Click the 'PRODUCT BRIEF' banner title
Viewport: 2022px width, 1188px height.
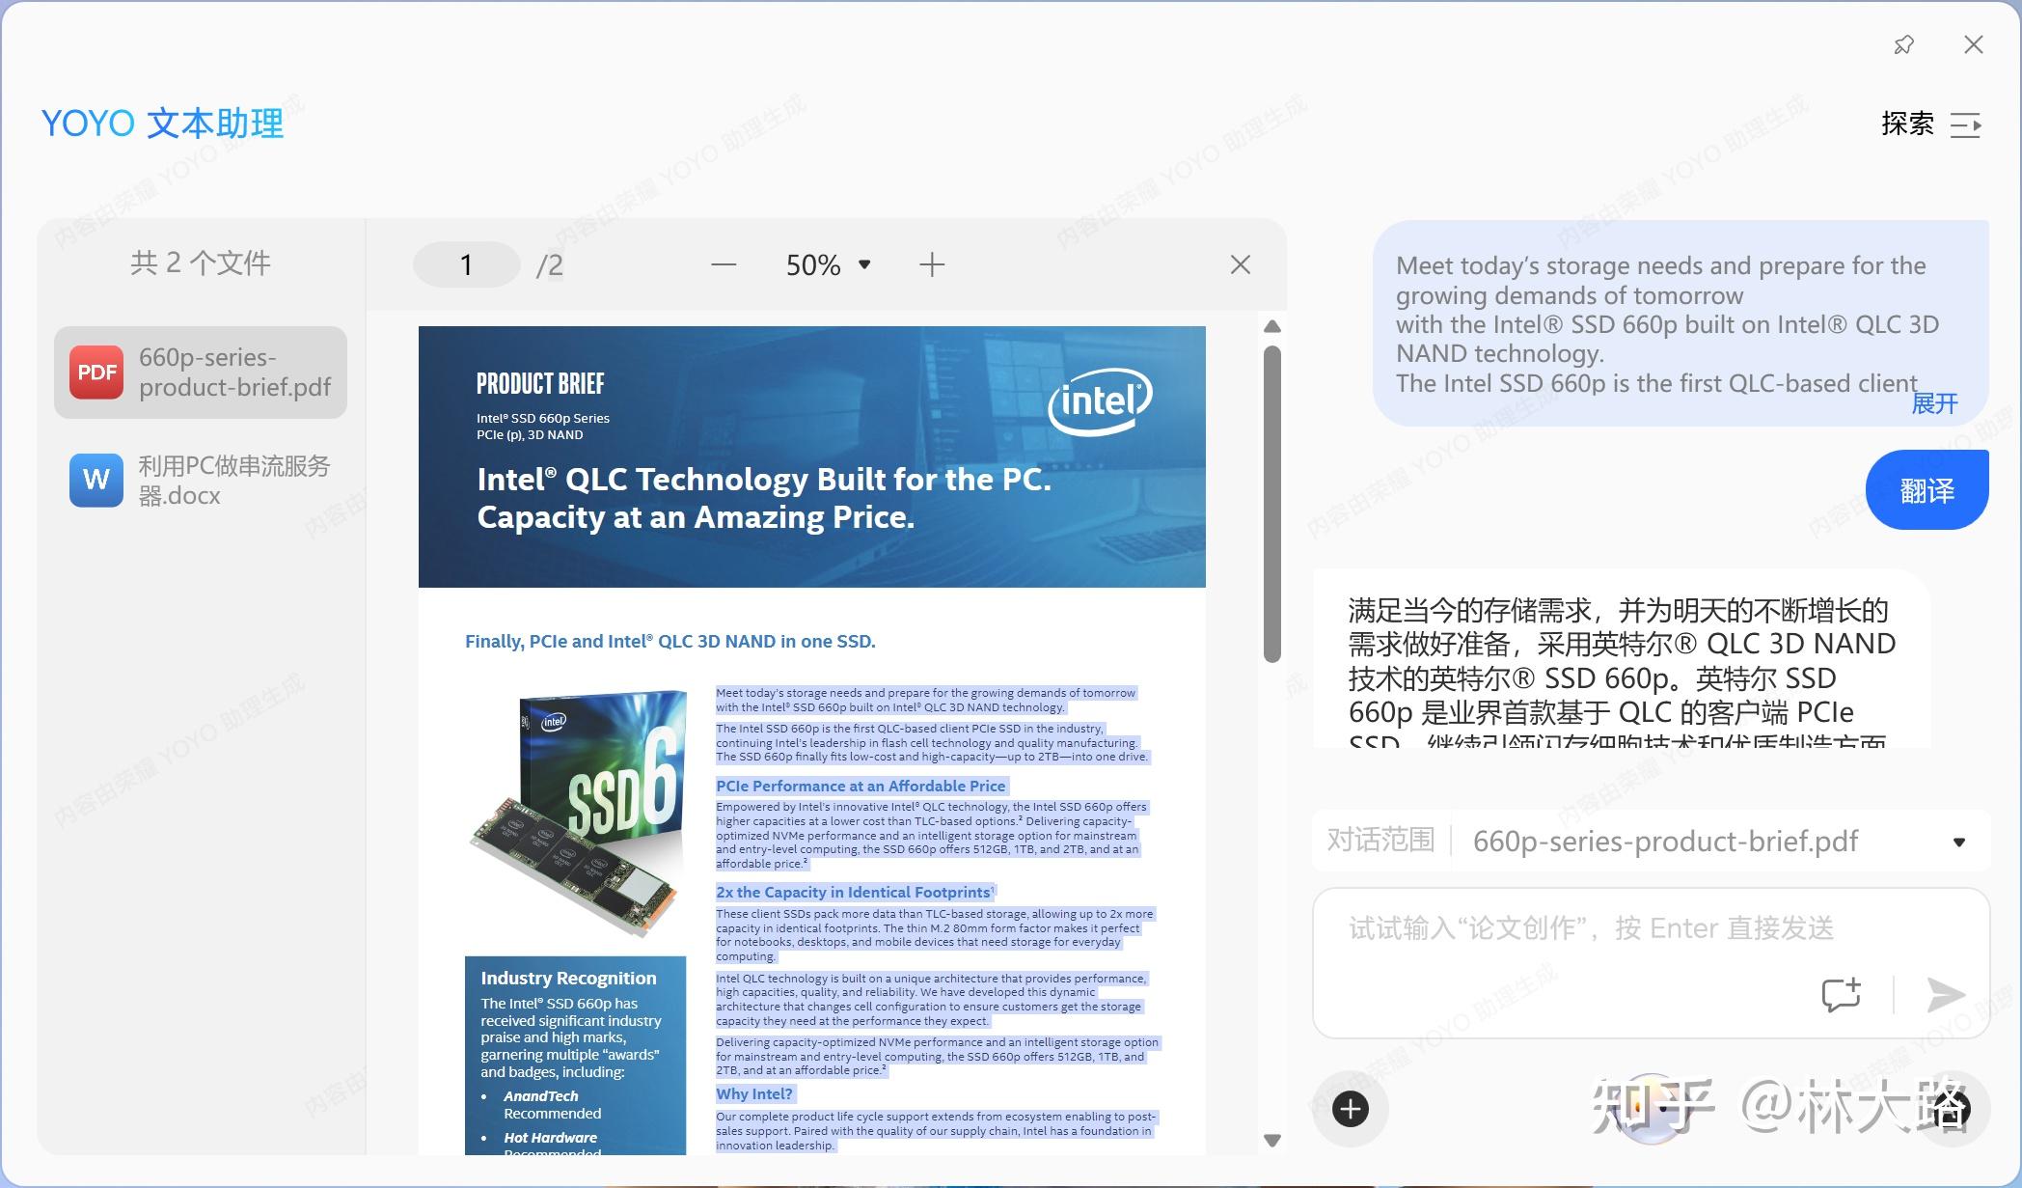[540, 384]
